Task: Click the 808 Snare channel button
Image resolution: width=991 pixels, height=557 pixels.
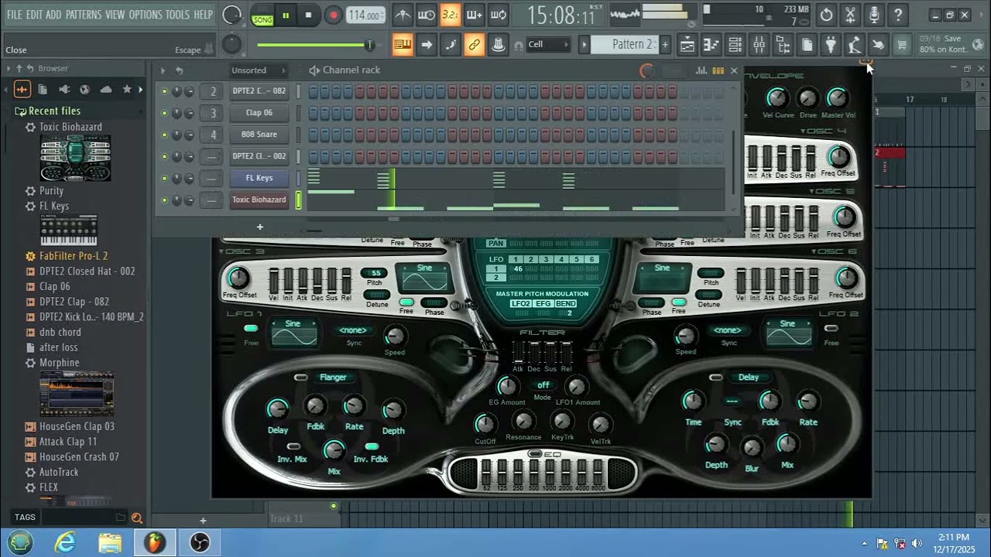Action: pyautogui.click(x=259, y=135)
